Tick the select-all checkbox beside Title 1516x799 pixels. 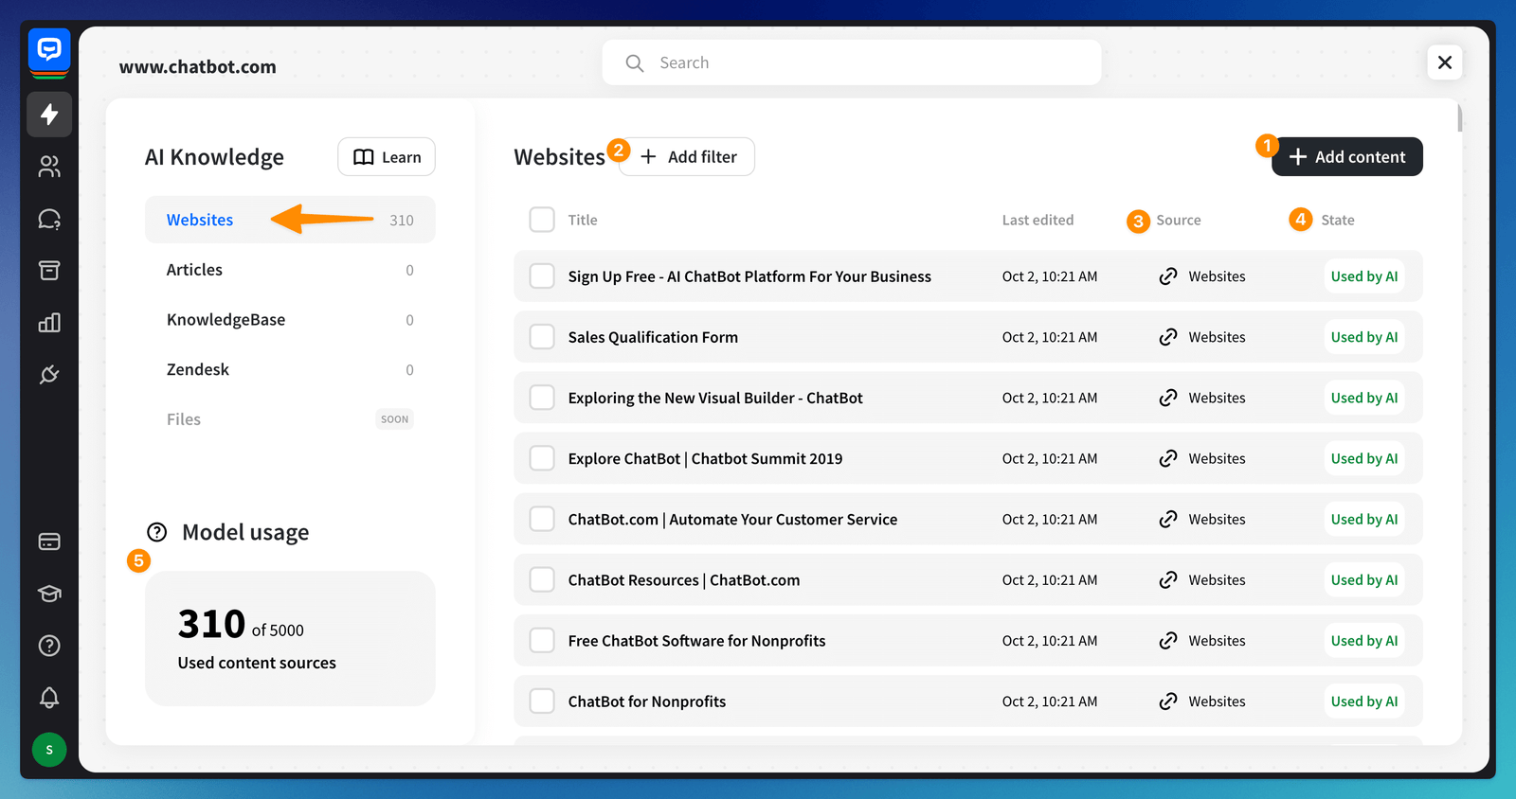coord(542,220)
